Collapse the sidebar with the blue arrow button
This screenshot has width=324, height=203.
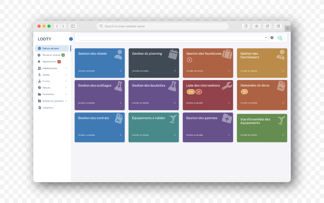pyautogui.click(x=71, y=39)
